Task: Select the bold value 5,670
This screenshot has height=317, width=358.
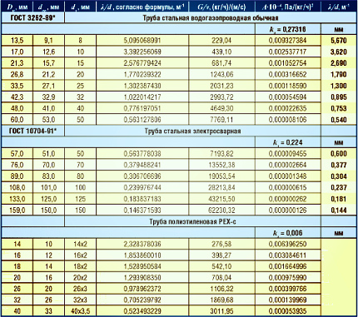Action: (x=339, y=41)
